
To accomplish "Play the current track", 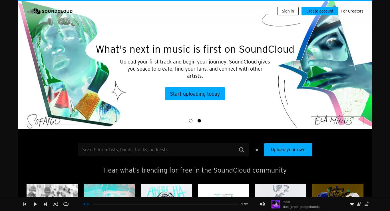I will coord(35,204).
